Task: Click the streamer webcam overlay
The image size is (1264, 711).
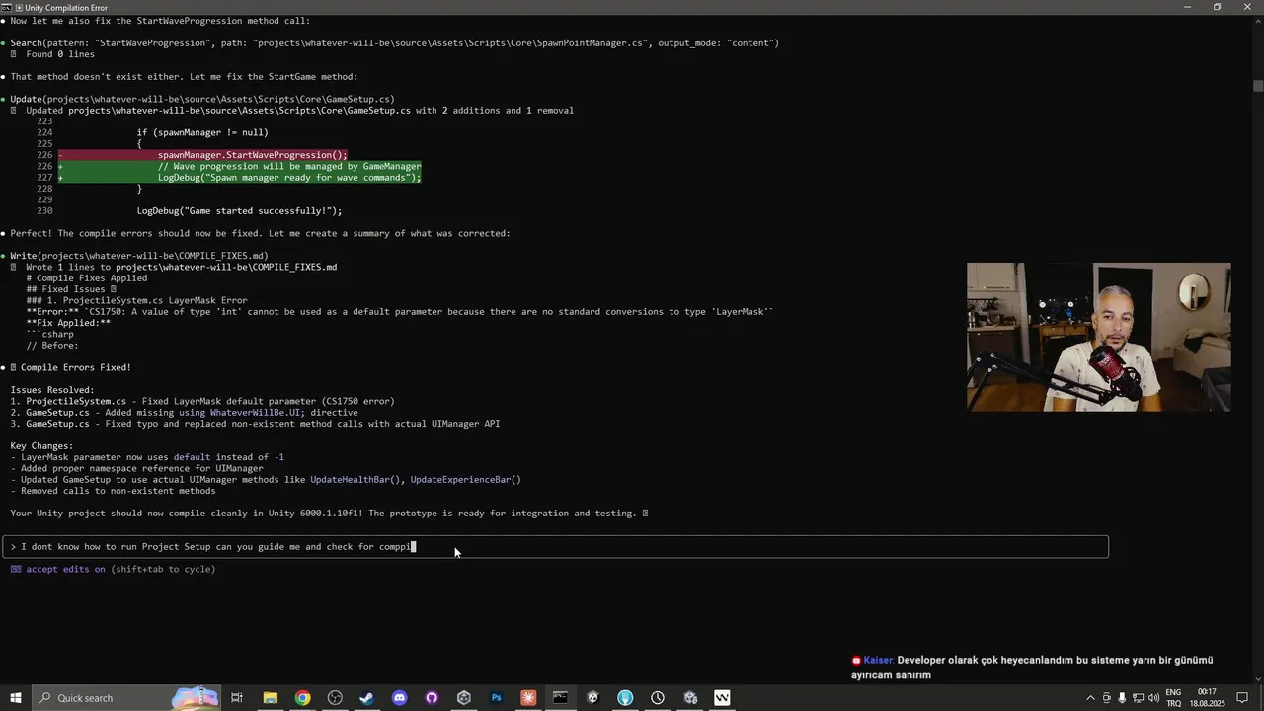Action: click(1098, 337)
